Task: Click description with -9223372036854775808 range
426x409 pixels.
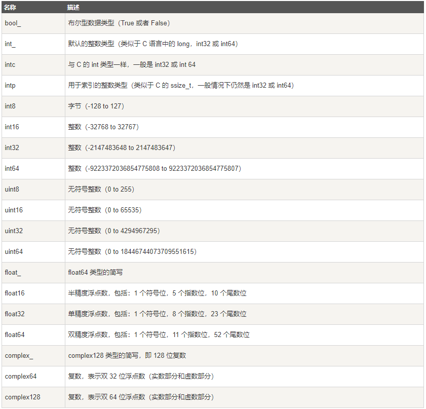Action: (x=154, y=168)
